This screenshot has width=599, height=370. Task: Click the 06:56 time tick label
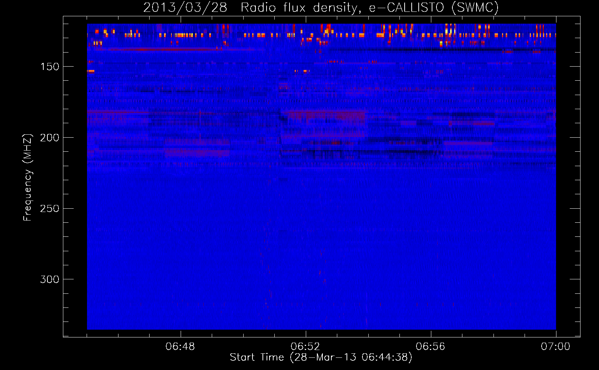click(431, 347)
